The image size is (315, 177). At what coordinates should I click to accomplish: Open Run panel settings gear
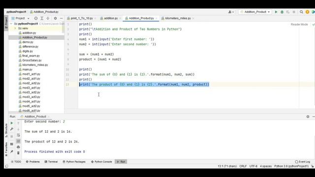tap(308, 117)
